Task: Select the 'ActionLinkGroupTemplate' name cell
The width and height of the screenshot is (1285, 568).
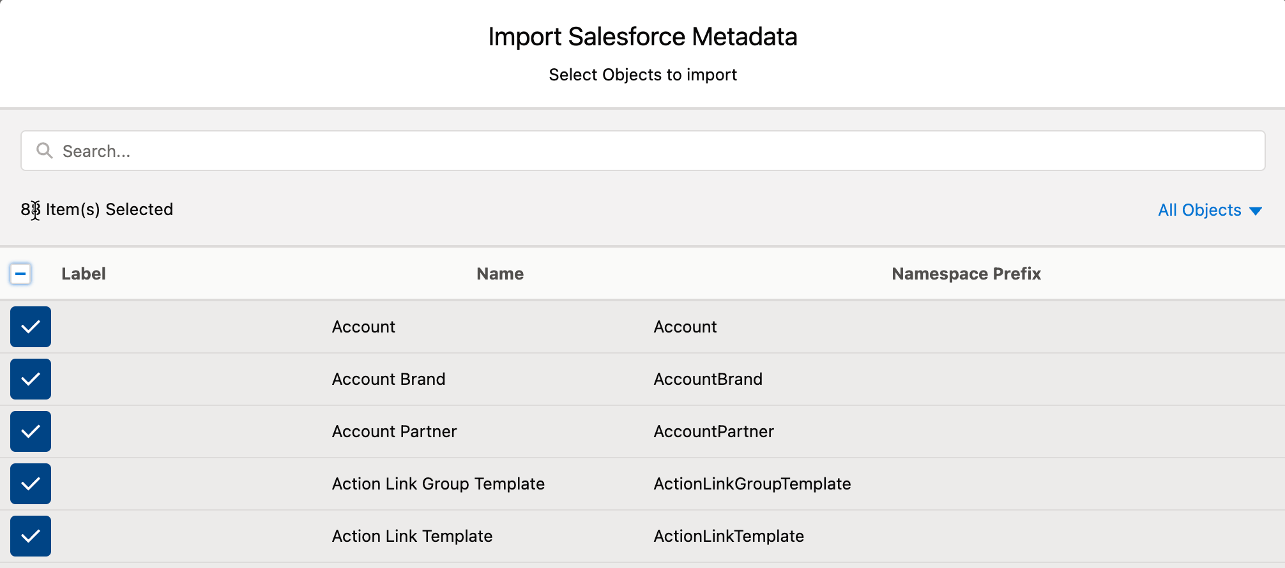Action: coord(752,484)
